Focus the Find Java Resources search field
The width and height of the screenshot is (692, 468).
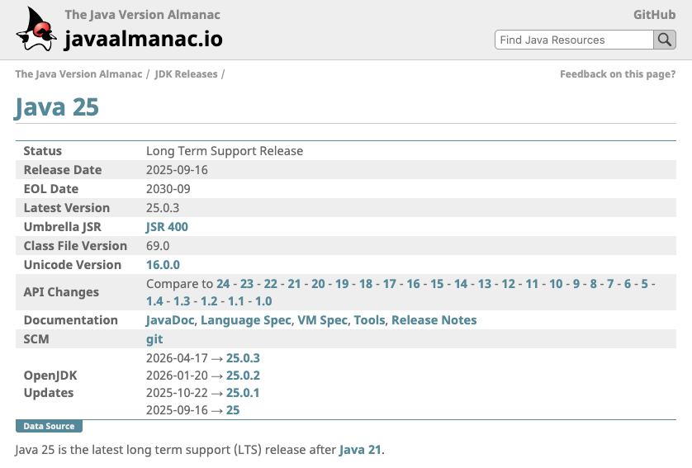[574, 40]
